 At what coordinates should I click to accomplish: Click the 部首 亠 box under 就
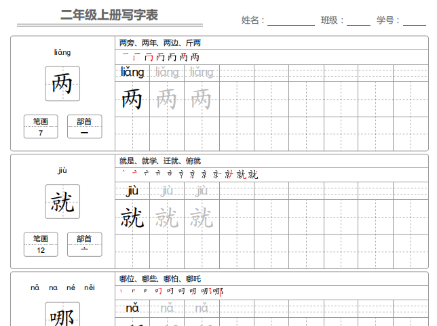pyautogui.click(x=84, y=245)
